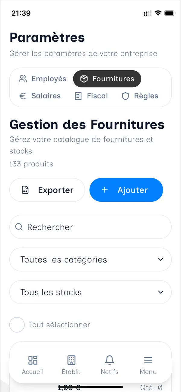Screen dimensions: 181x392
Task: Open Notifs via the bell icon
Action: coord(110,360)
